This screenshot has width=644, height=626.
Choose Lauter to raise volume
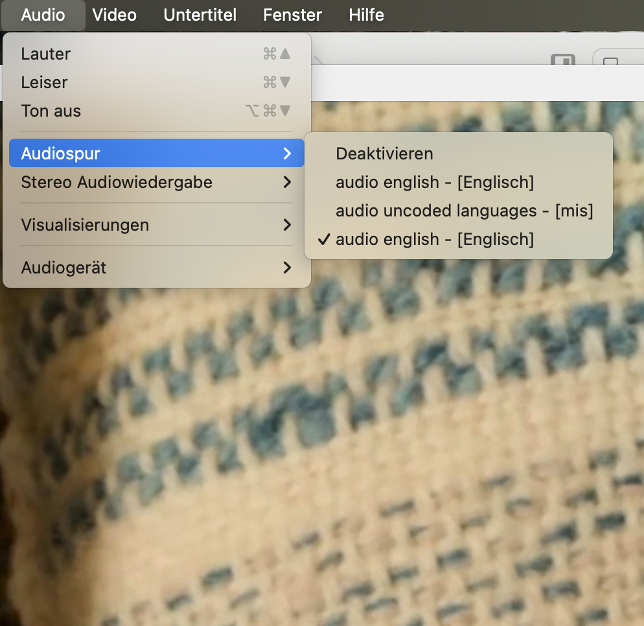click(157, 54)
